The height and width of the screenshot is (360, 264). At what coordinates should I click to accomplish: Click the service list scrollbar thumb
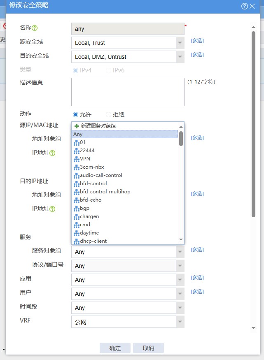pos(181,138)
